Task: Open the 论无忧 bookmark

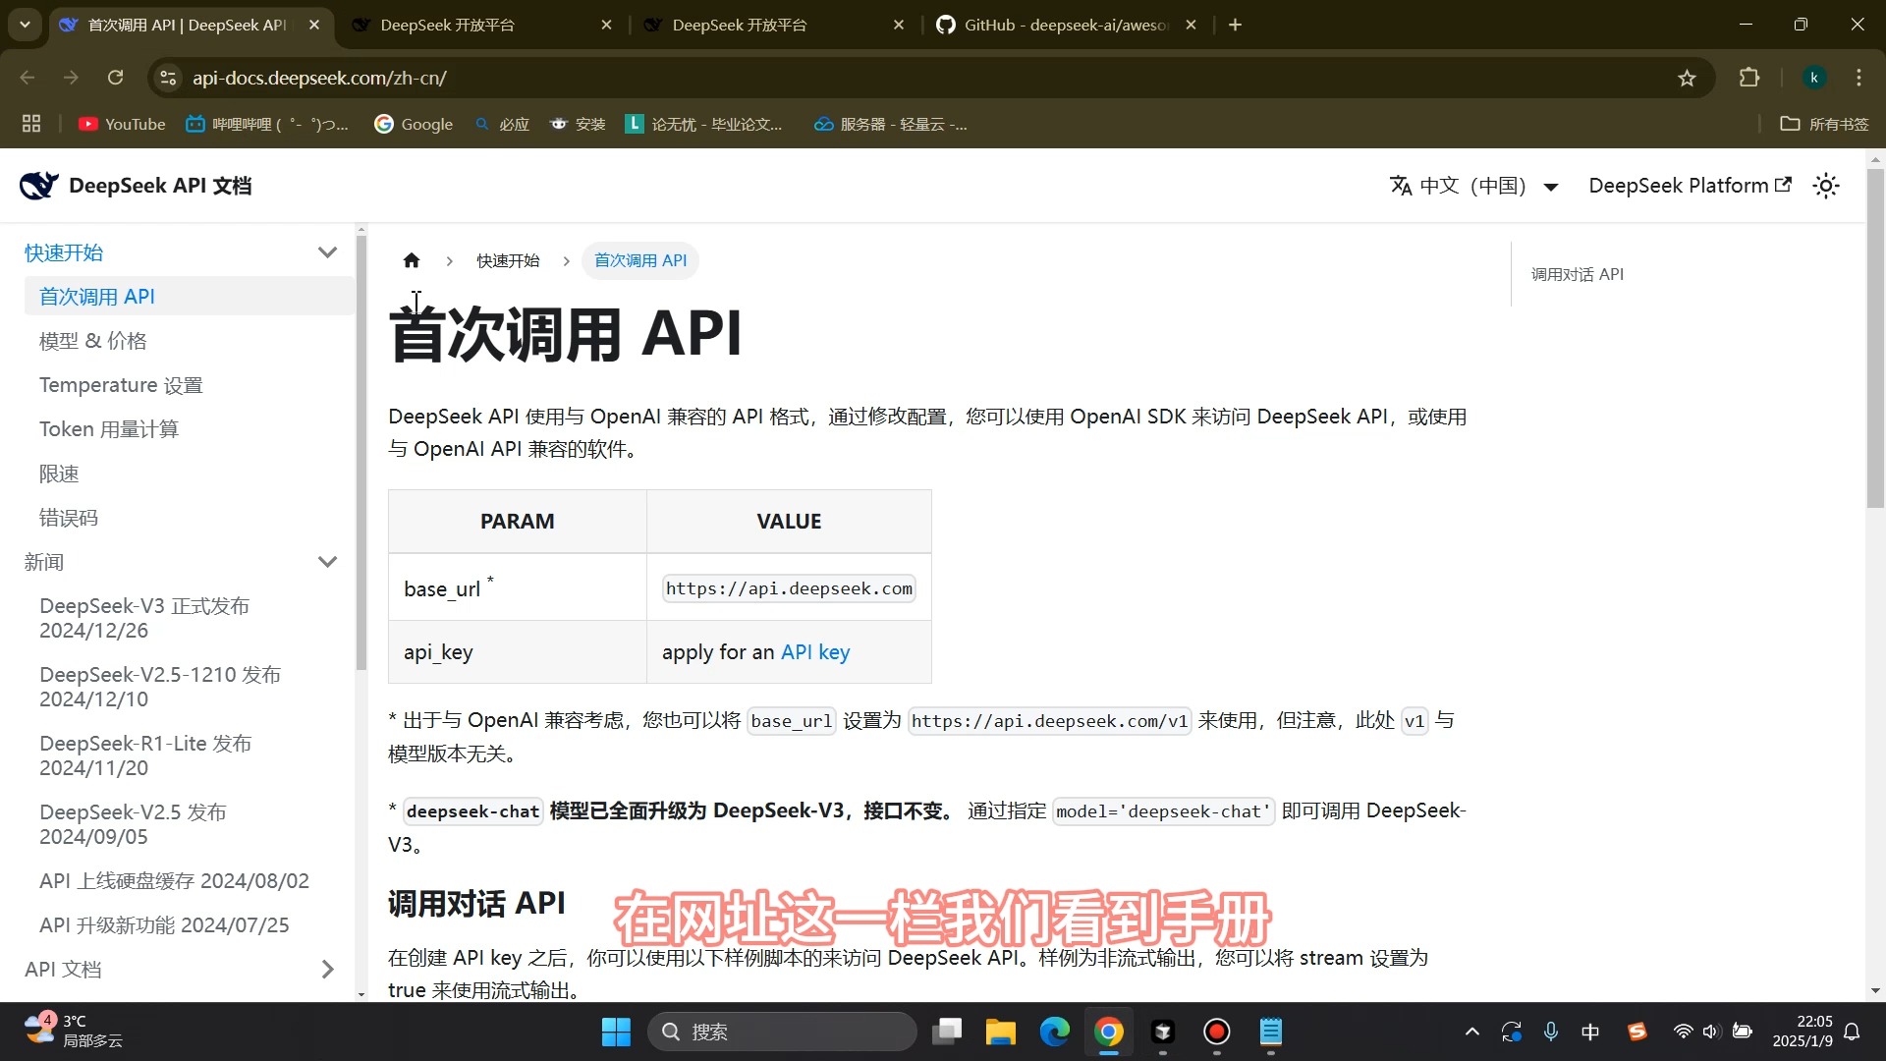Action: pyautogui.click(x=704, y=124)
